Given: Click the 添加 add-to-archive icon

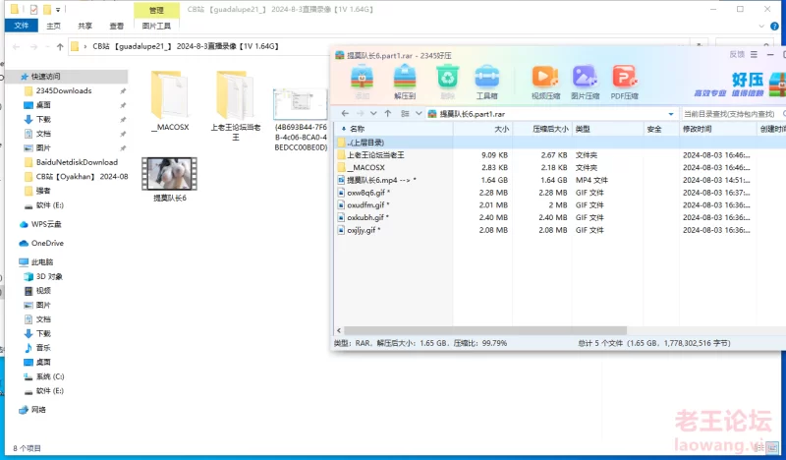Looking at the screenshot, I should coord(363,81).
